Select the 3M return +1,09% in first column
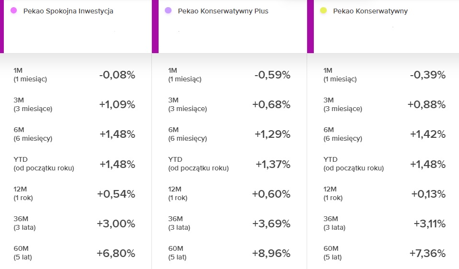 click(117, 104)
